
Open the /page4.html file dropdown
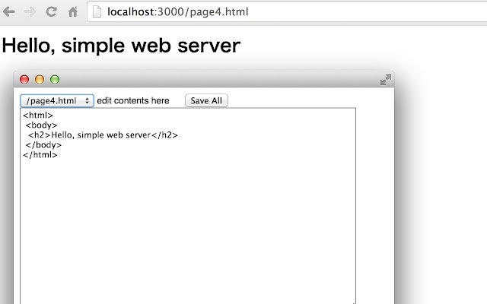57,101
